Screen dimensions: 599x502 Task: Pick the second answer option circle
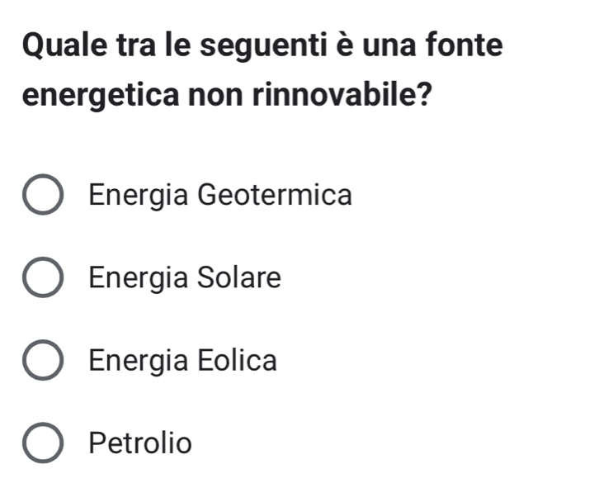tap(42, 278)
